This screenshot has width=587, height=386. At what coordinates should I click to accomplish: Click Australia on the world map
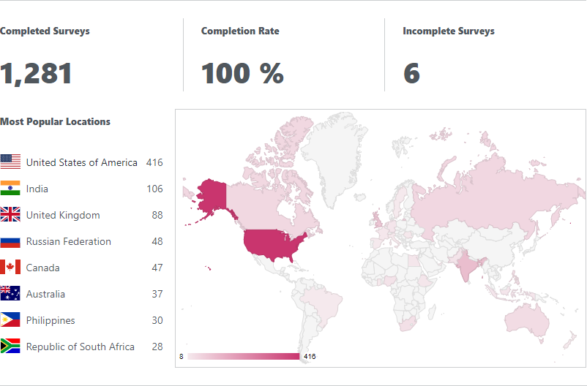(x=528, y=317)
